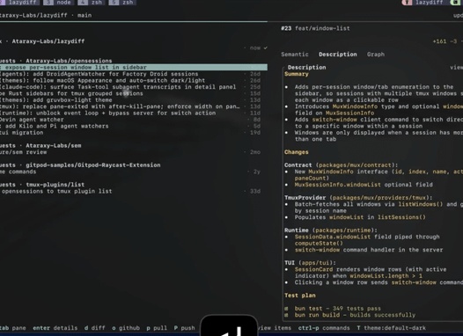
Task: Click the 'now' sync checkmark icon
Action: [266, 47]
